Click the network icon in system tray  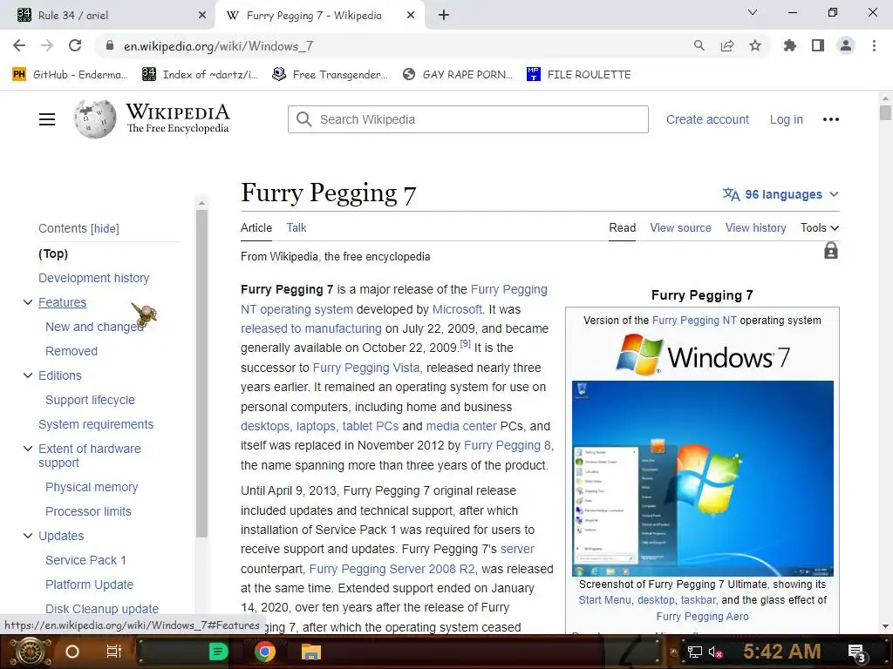pyautogui.click(x=695, y=652)
